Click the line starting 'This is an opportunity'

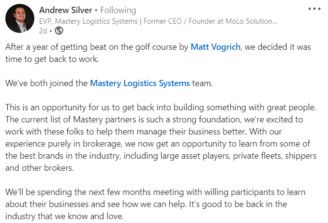(161, 107)
